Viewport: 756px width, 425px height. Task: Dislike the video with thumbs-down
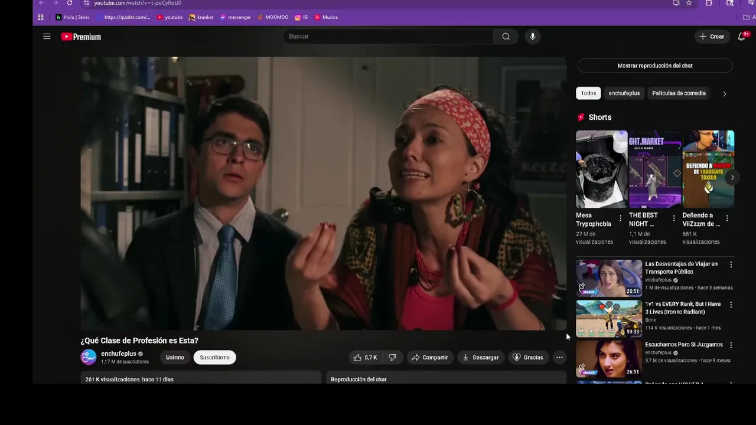click(x=392, y=358)
